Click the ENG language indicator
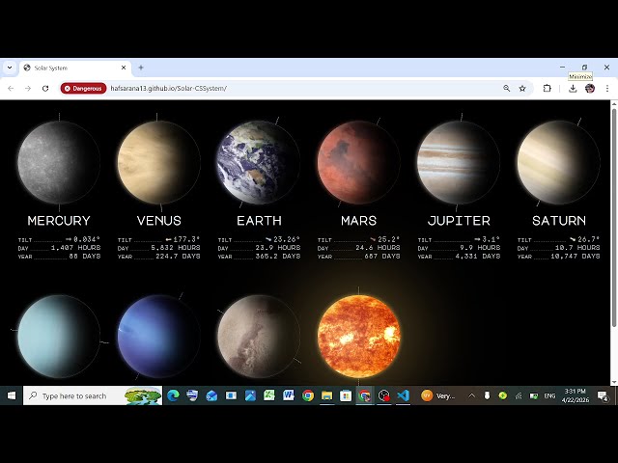618x463 pixels. click(549, 395)
